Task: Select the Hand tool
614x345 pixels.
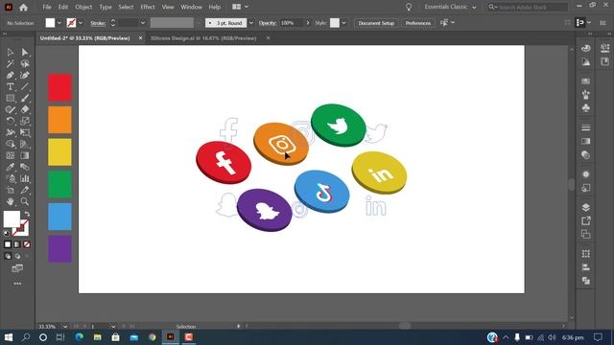Action: click(11, 201)
